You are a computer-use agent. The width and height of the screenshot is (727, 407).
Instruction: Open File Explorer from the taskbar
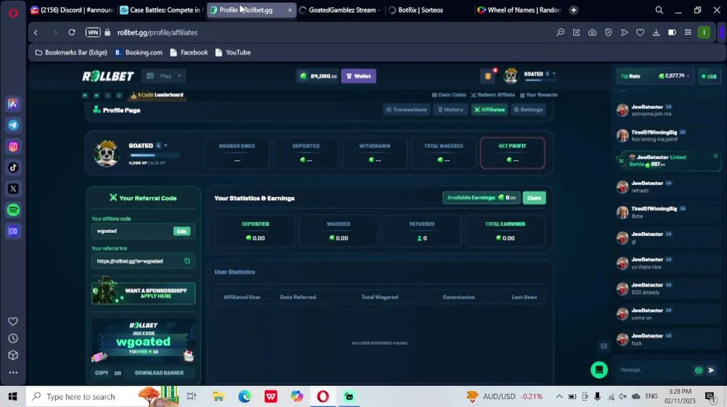pos(218,396)
